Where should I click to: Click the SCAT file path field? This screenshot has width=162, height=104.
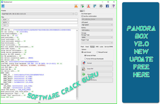coord(43,19)
